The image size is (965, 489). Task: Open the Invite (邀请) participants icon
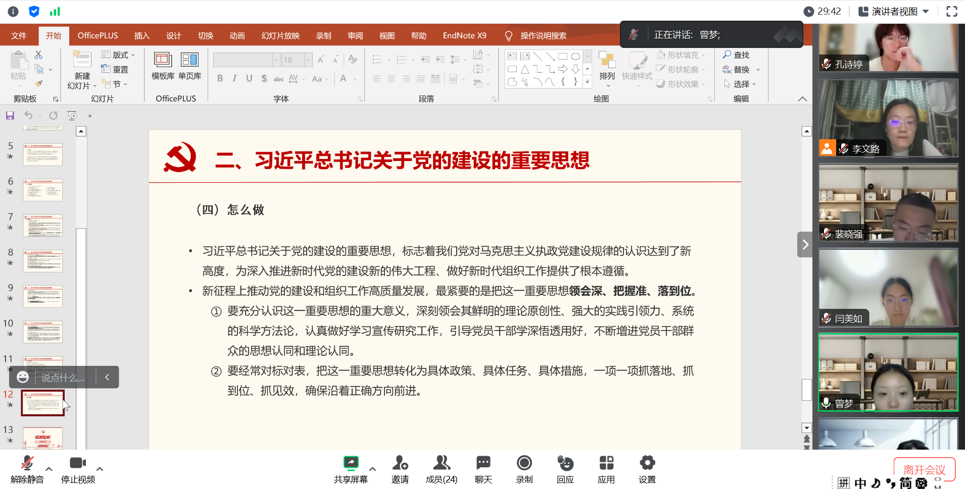tap(400, 463)
